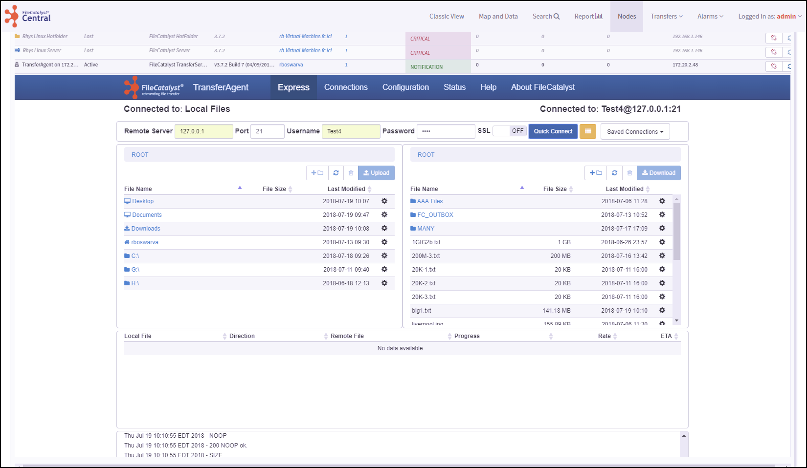
Task: Open the gear menu for big1.txt
Action: point(662,310)
